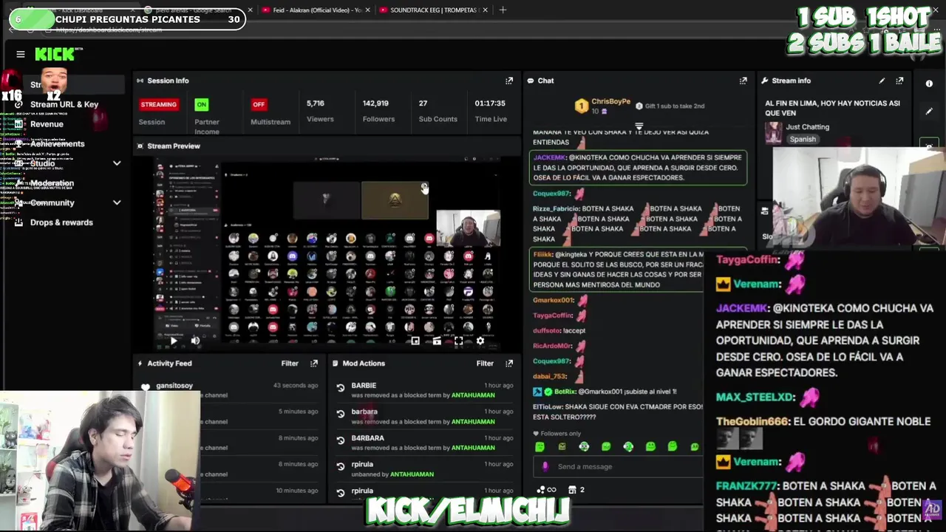
Task: Toggle the Partner Income ON badge
Action: point(202,105)
